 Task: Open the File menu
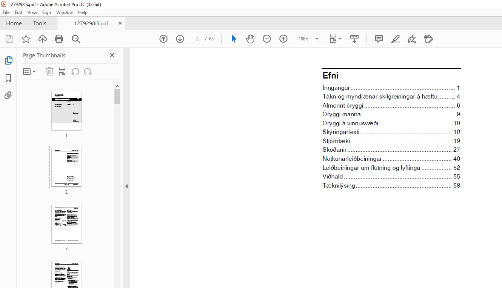[x=6, y=12]
